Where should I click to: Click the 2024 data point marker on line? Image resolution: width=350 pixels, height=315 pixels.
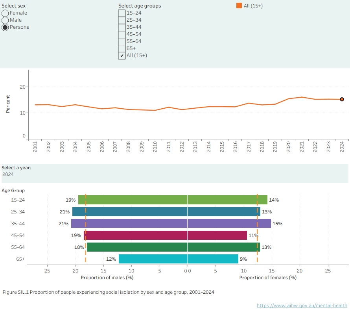pos(342,99)
